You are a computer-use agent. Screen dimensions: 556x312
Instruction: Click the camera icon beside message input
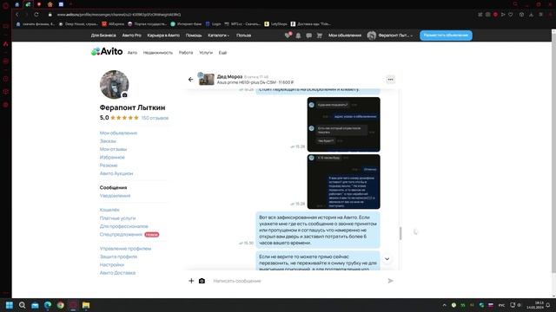202,281
